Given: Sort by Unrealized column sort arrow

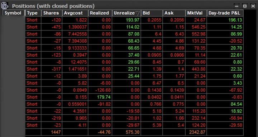Looking at the screenshot, I should (x=138, y=13).
